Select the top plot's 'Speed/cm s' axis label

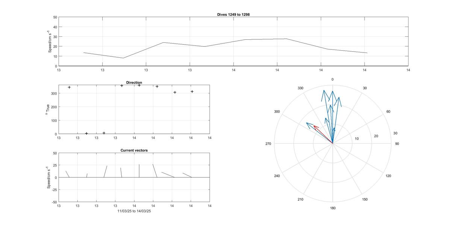[x=50, y=41]
